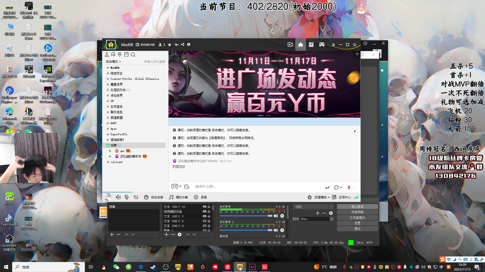This screenshot has width=485, height=272.
Task: Hide 视频捕获设备 source via eye icon
Action: tap(205, 211)
